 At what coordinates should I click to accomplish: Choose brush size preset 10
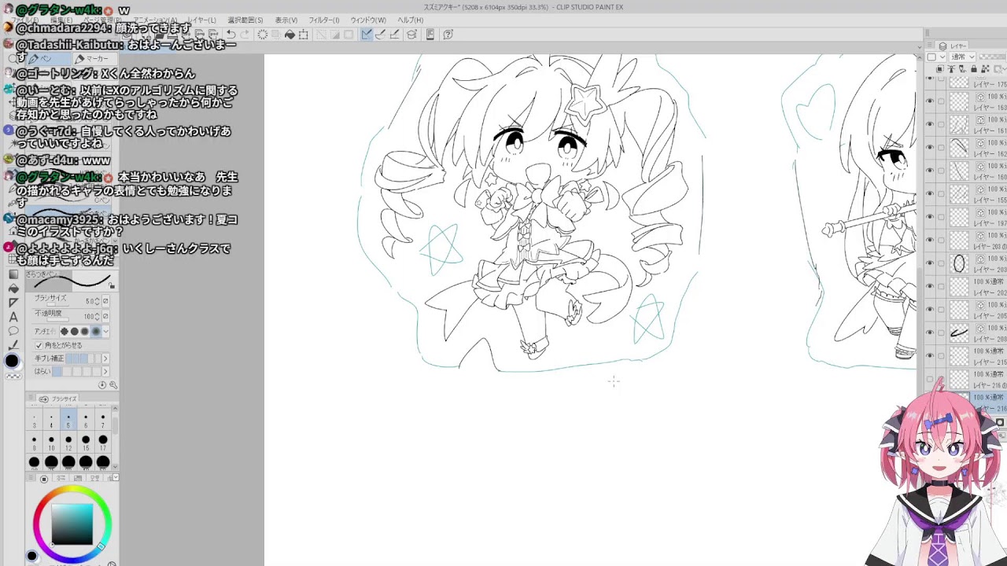pos(51,443)
